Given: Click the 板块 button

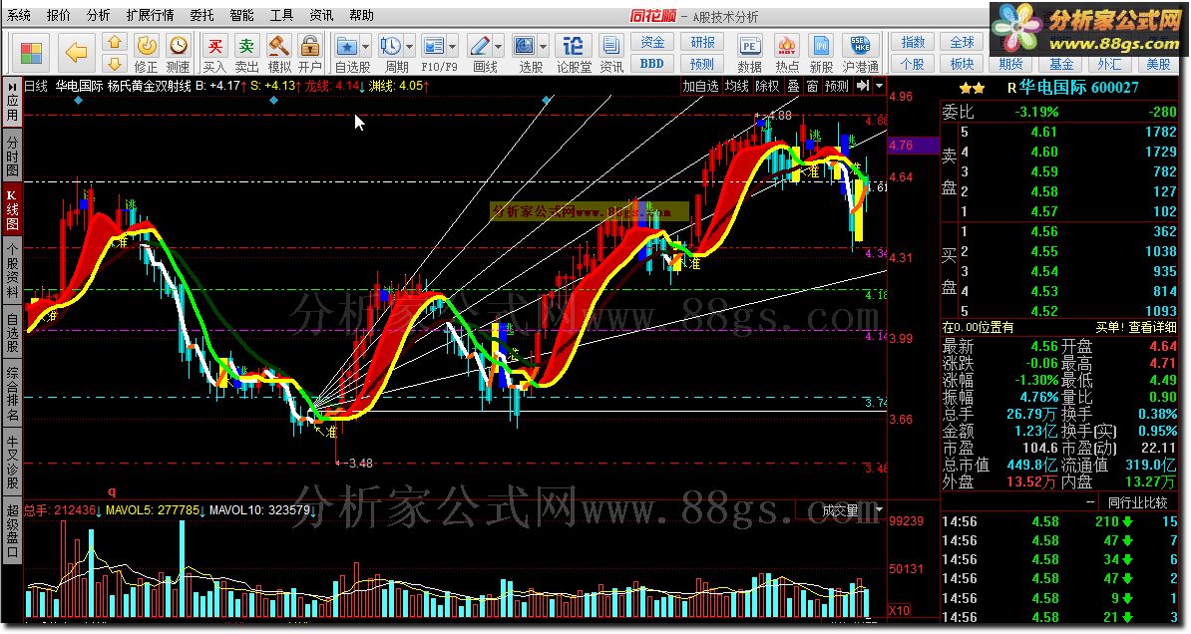Looking at the screenshot, I should click(x=962, y=64).
